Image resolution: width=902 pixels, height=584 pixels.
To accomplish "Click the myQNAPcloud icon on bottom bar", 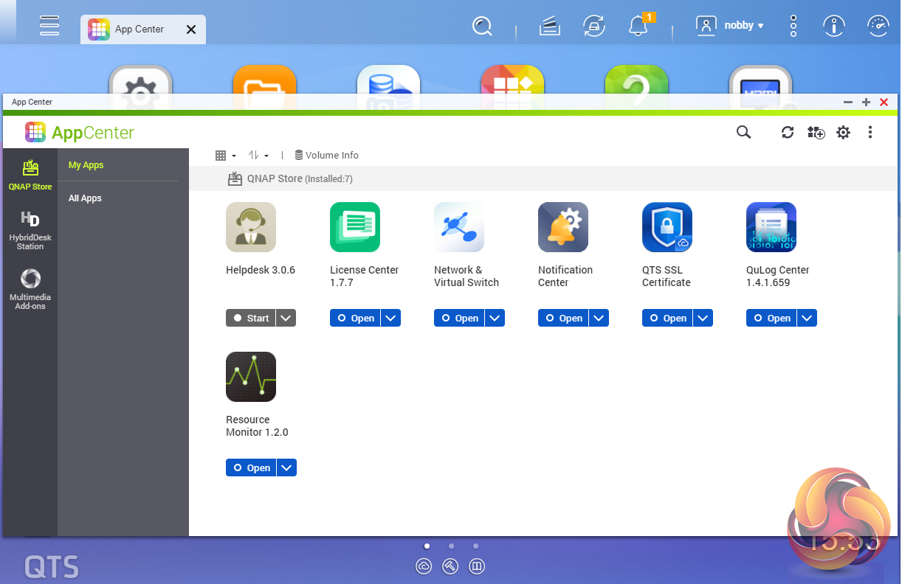I will 424,566.
